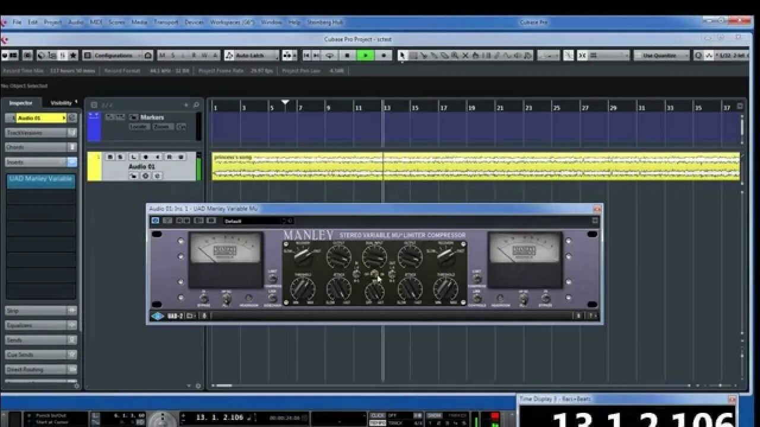Viewport: 760px width, 427px height.
Task: Click the yellow Audio 01 track color strip
Action: (94, 166)
